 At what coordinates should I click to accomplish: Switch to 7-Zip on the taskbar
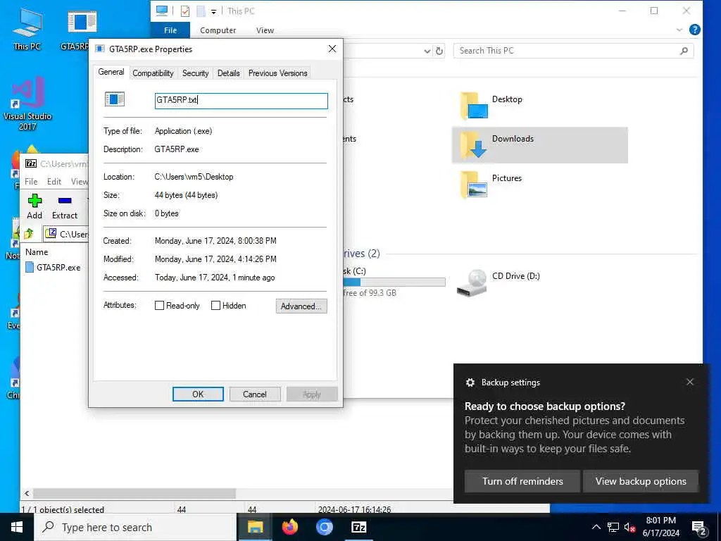tap(358, 527)
